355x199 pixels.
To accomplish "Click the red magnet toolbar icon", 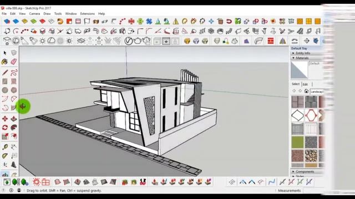I will pyautogui.click(x=229, y=22).
